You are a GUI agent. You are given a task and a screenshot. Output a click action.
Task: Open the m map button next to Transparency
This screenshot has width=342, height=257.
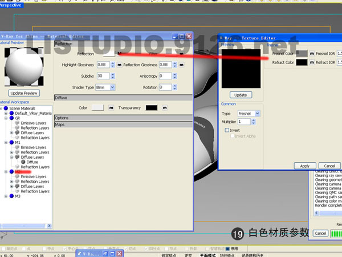[165, 108]
